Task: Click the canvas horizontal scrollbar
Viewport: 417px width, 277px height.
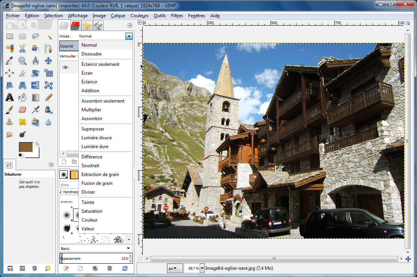Action: pyautogui.click(x=274, y=259)
